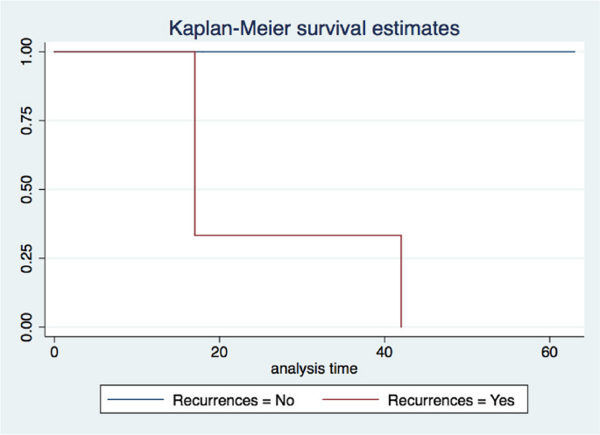Select the red curve's horizontal step segment
The width and height of the screenshot is (600, 435).
[x=298, y=235]
